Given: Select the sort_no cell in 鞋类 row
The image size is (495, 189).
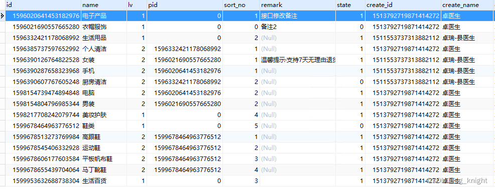Looking at the screenshot, I should (x=241, y=126).
